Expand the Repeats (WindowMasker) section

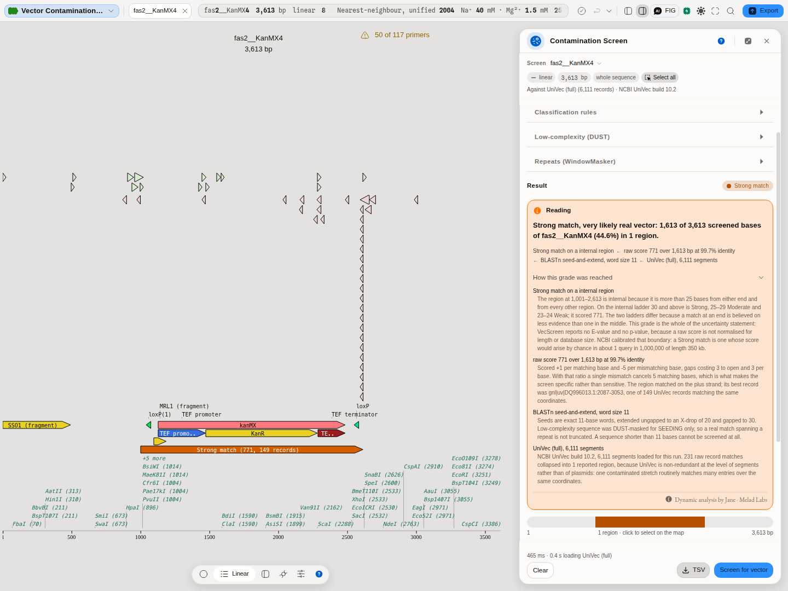click(650, 161)
